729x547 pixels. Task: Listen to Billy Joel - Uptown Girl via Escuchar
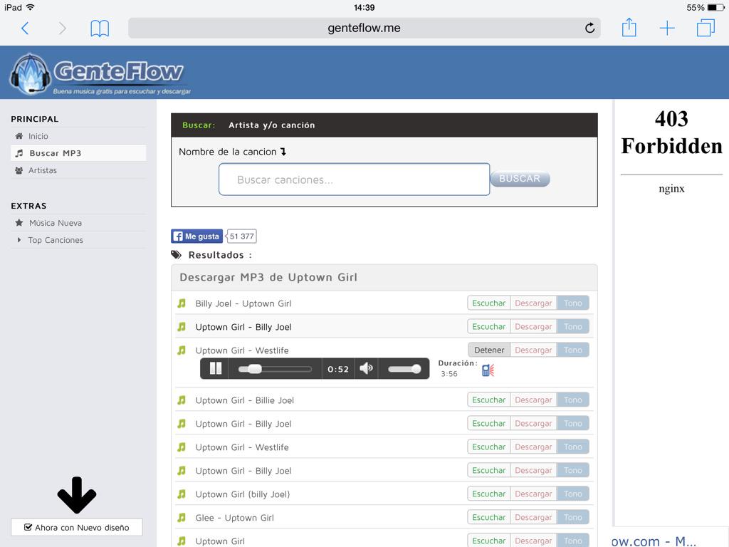[x=488, y=303]
